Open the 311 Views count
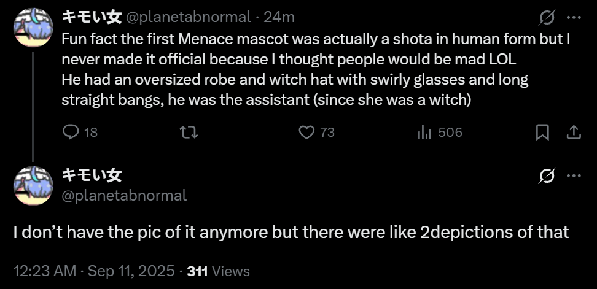The width and height of the screenshot is (597, 289). (x=219, y=271)
